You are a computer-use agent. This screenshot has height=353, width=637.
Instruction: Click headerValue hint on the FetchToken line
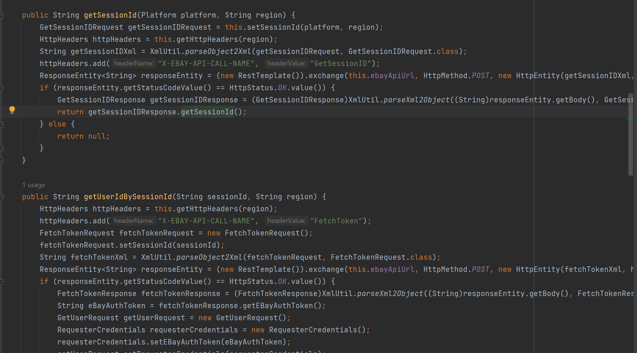pyautogui.click(x=287, y=221)
